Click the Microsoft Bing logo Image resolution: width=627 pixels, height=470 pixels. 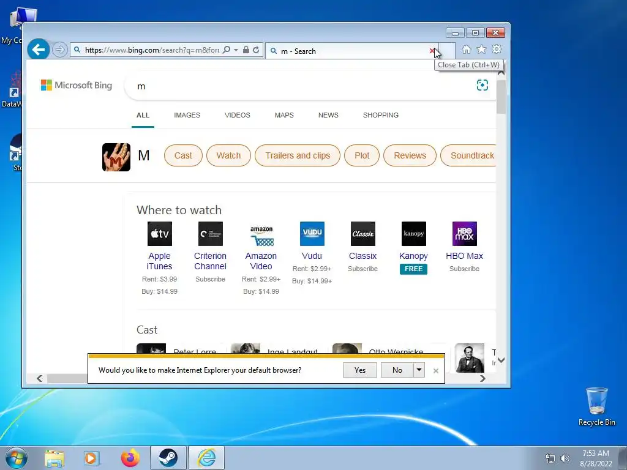[x=77, y=85]
